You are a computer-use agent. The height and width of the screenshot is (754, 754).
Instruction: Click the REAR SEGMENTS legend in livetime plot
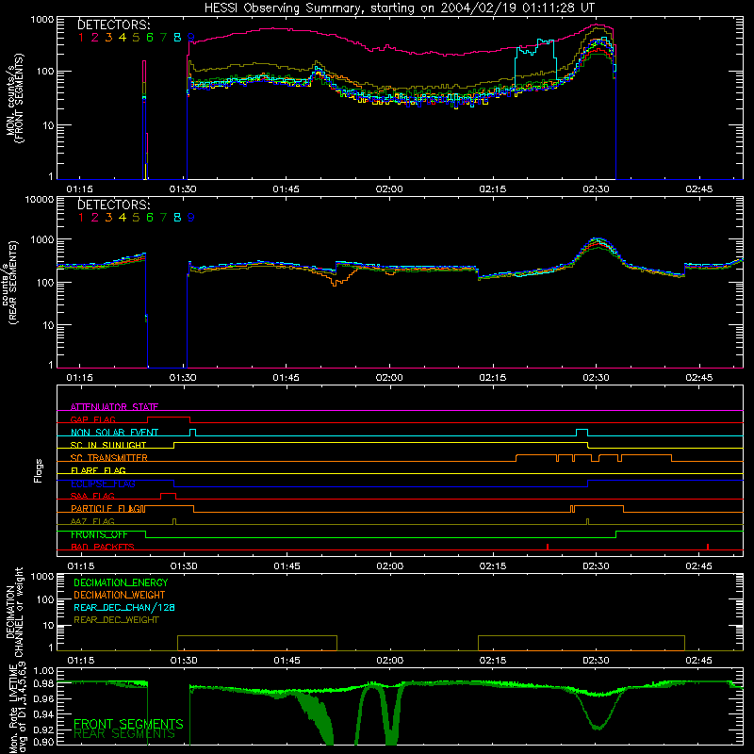[124, 734]
